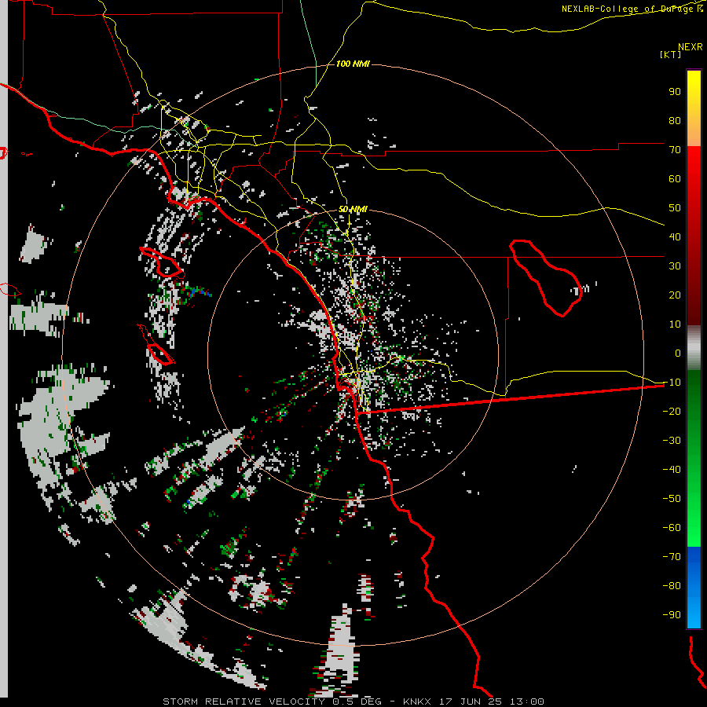The height and width of the screenshot is (707, 707).
Task: Click the 50 value on the velocity scale
Action: click(x=675, y=208)
